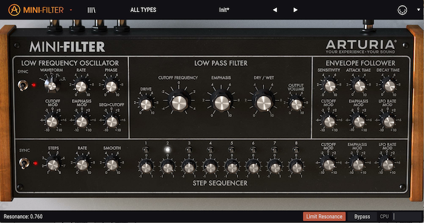Select step 7 LED button
This screenshot has width=424, height=223.
274,149
